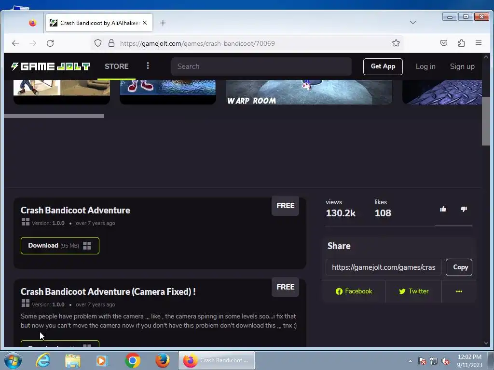Close the Crash Bandicoot tab
Viewport: 494px width, 370px height.
tap(145, 23)
